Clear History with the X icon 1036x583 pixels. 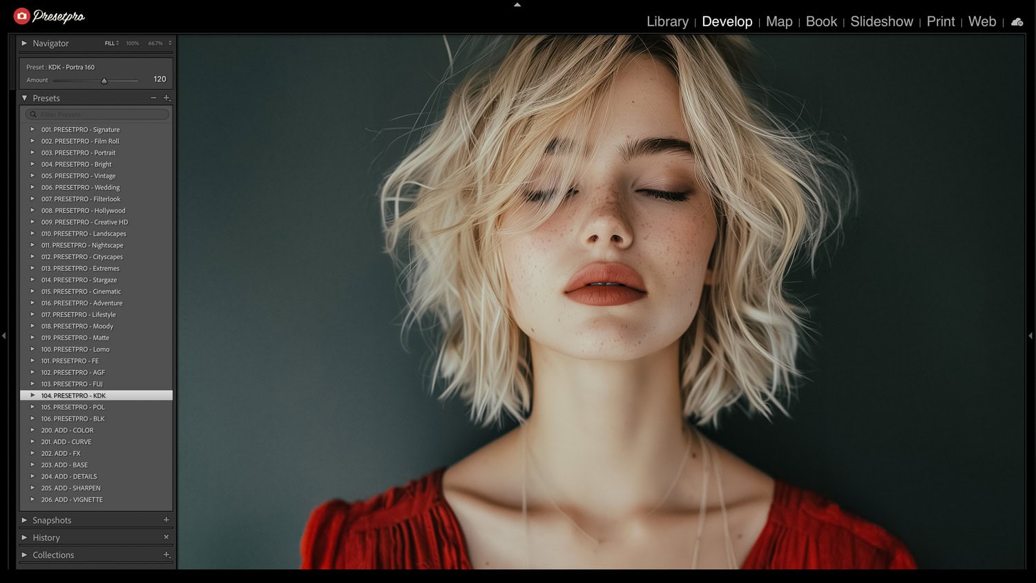click(166, 537)
